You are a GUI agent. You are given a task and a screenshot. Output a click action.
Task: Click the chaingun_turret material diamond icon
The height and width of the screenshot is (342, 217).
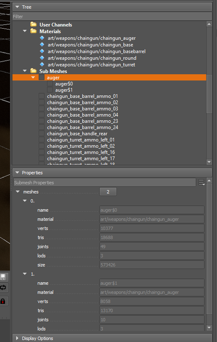[x=42, y=64]
